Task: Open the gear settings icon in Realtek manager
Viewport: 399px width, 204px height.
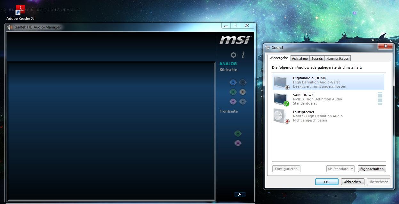Action: [234, 55]
